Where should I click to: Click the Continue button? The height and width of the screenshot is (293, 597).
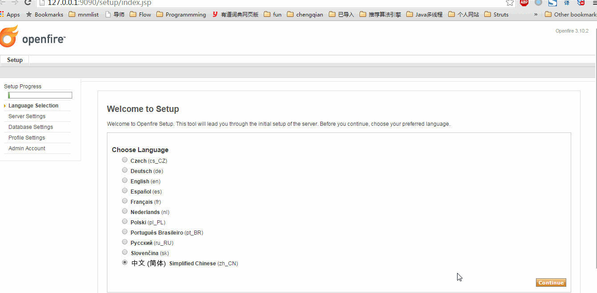551,283
